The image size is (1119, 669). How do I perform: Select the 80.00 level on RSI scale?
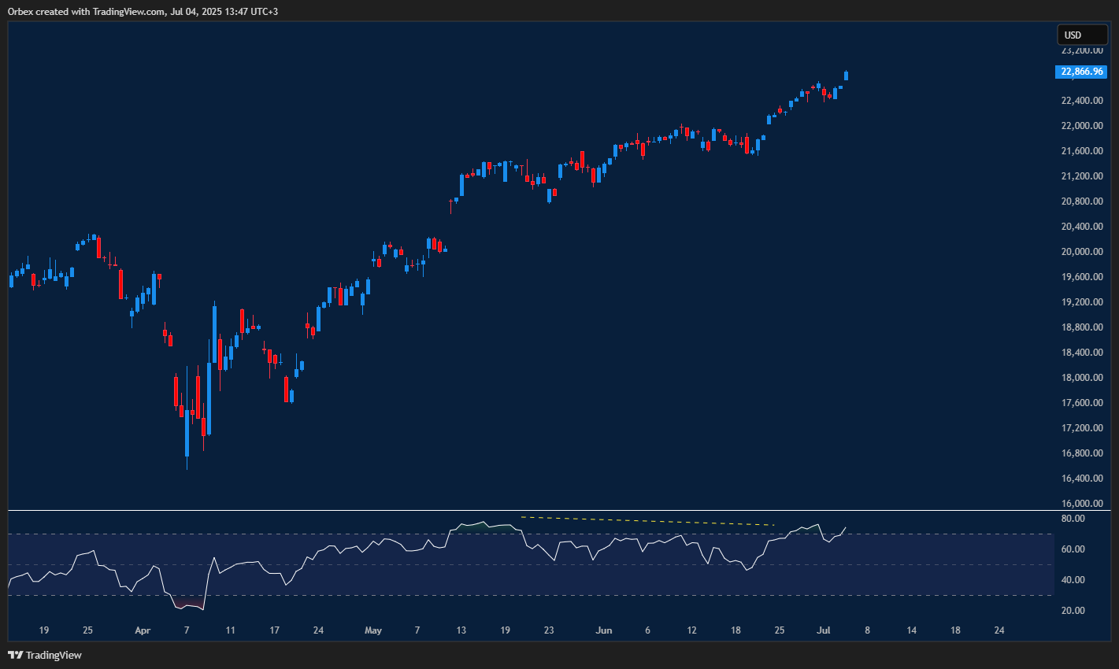click(1073, 519)
